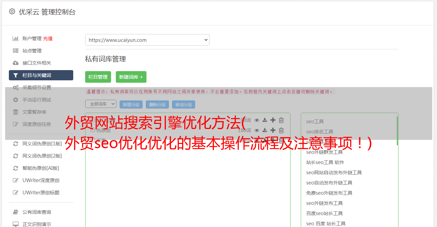Screen dimensions: 437x227
Task: Open the 全部词库 group dropdown
Action: coord(101,104)
